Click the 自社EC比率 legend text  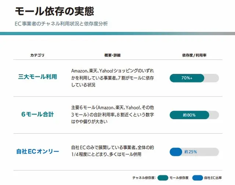[x=214, y=178]
